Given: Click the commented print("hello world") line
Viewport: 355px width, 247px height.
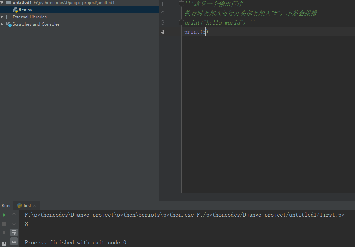Looking at the screenshot, I should point(219,22).
